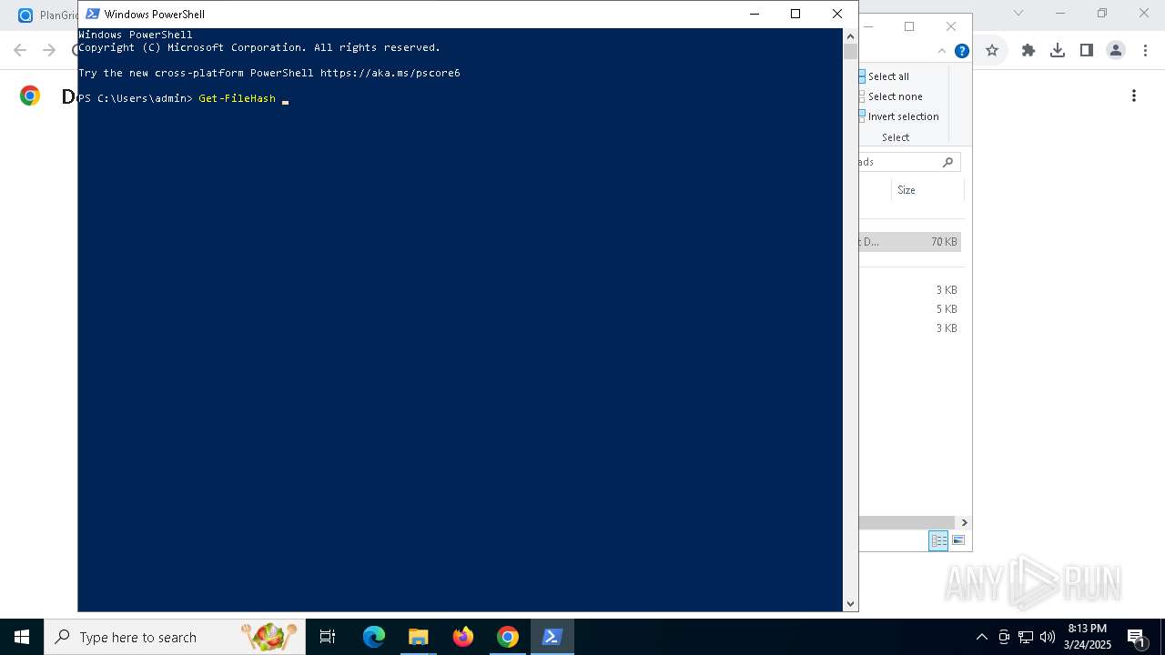
Task: Open Chrome's extensions puzzle icon
Action: 1028,50
